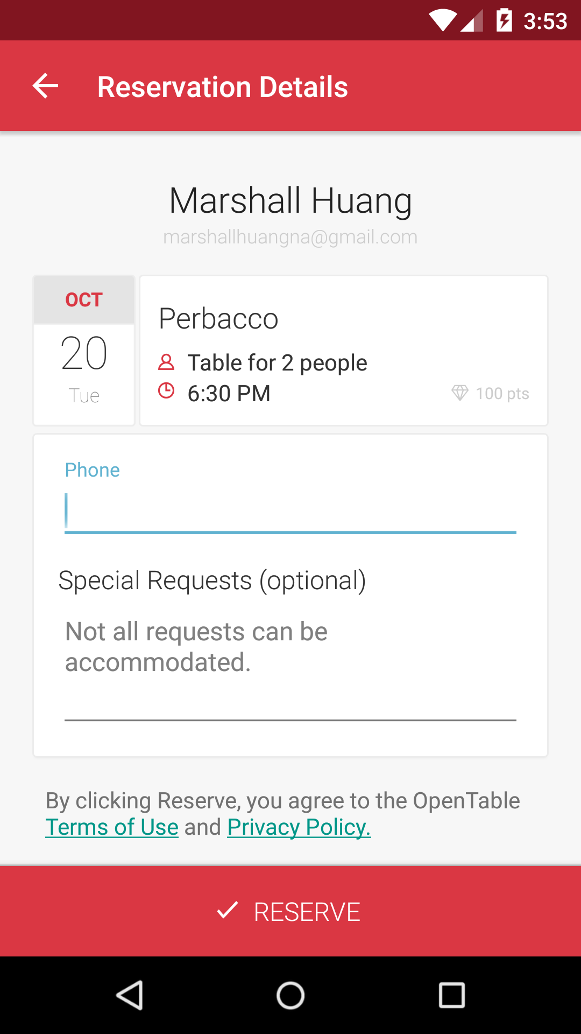
Task: Tap the person icon beside table size
Action: (166, 362)
